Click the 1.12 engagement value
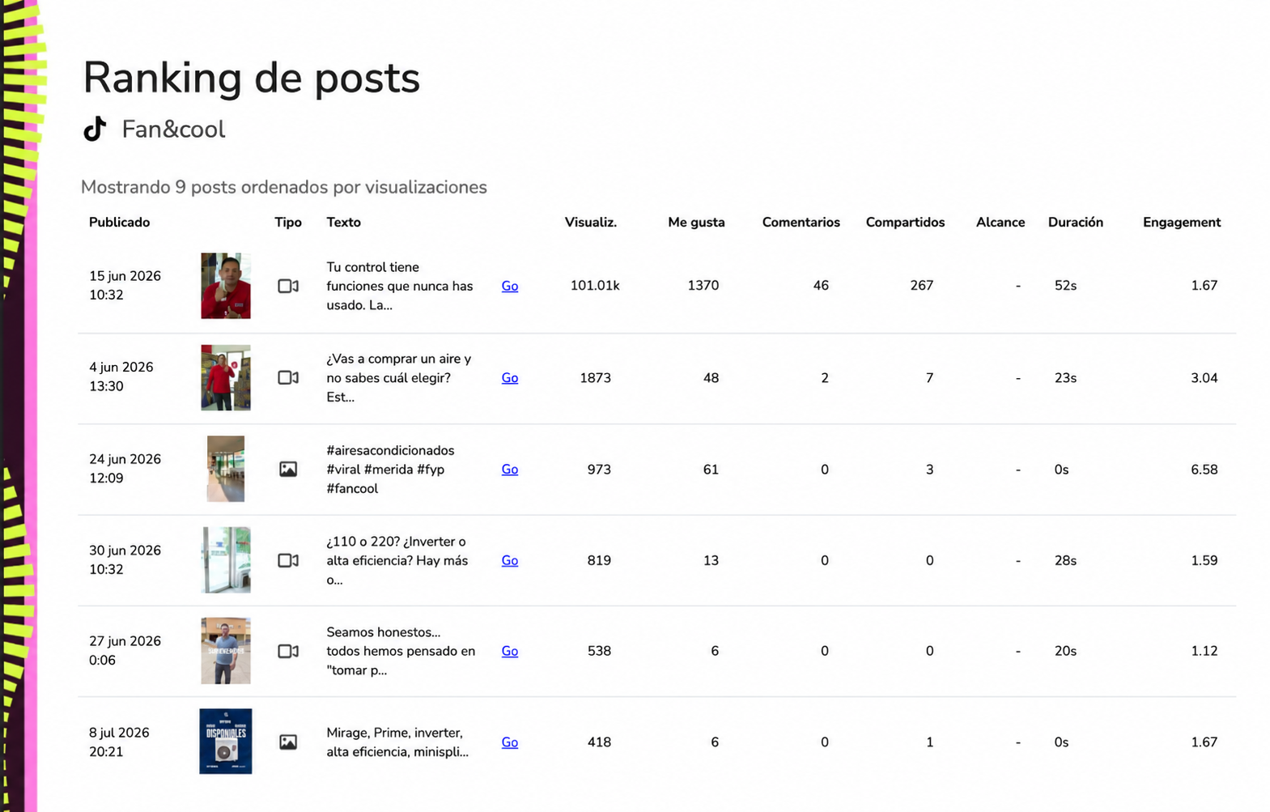 1204,651
